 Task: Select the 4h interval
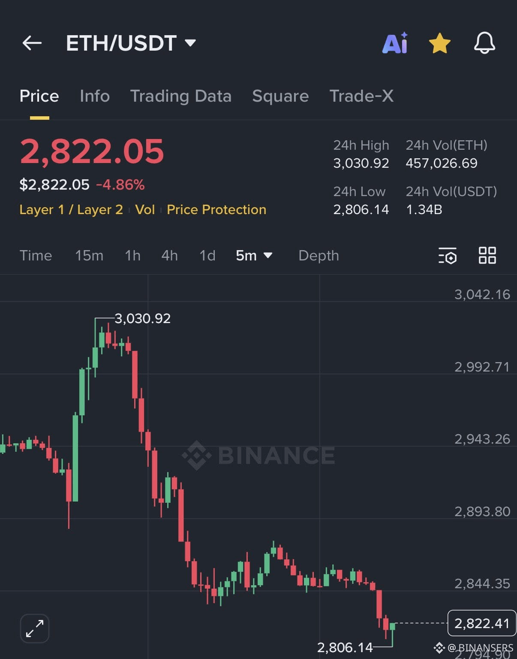click(x=169, y=256)
